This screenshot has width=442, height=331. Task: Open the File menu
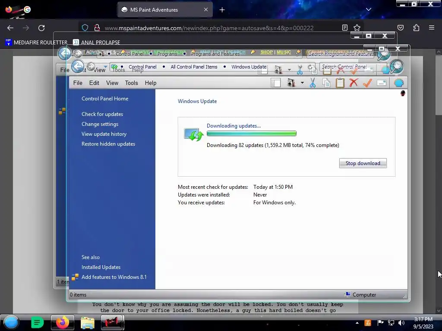click(78, 83)
